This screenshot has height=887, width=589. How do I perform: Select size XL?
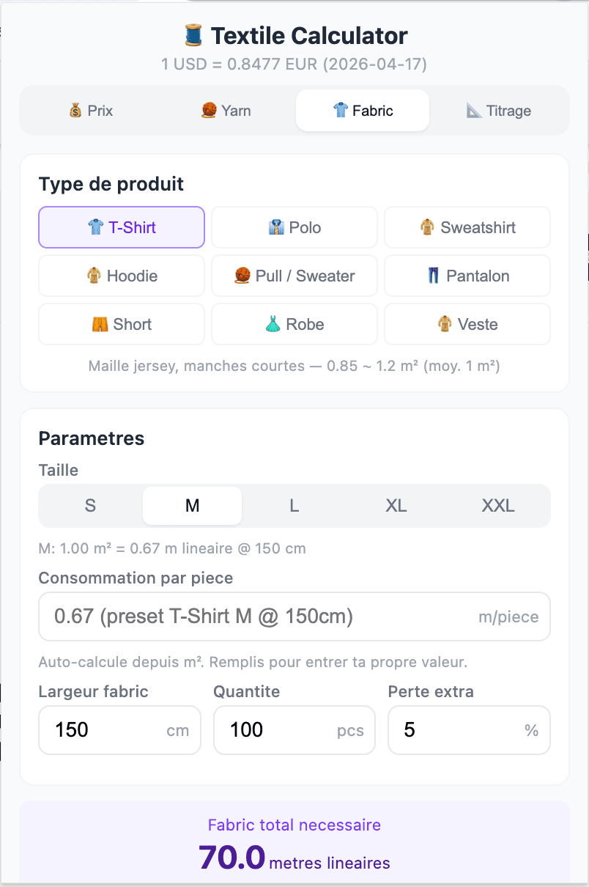pos(396,506)
